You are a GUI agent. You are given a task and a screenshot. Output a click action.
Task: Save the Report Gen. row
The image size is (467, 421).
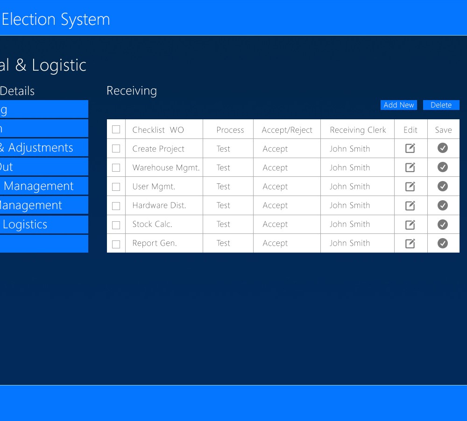(443, 243)
